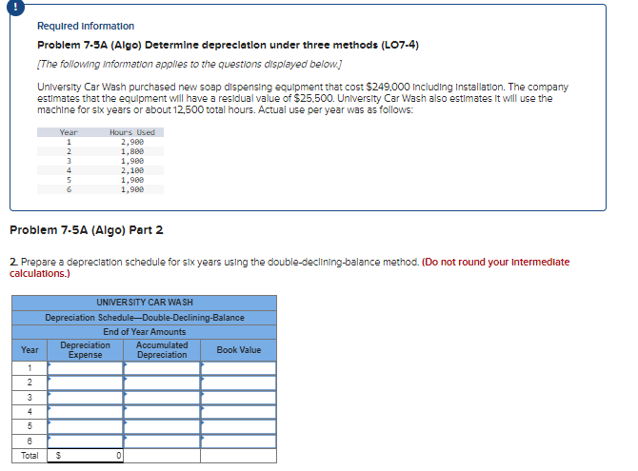Click the red 'Do not round' instruction text
638x471 pixels.
289,267
